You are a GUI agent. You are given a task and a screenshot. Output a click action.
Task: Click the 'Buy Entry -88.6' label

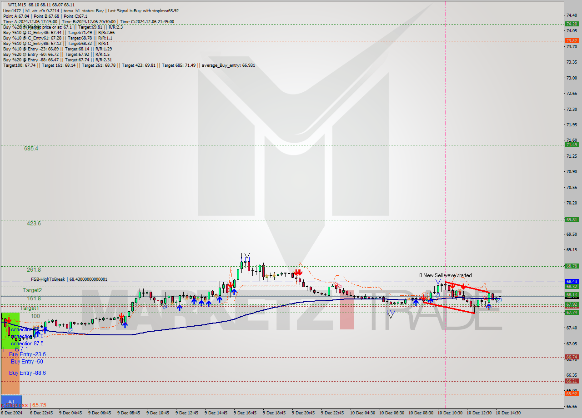[27, 373]
